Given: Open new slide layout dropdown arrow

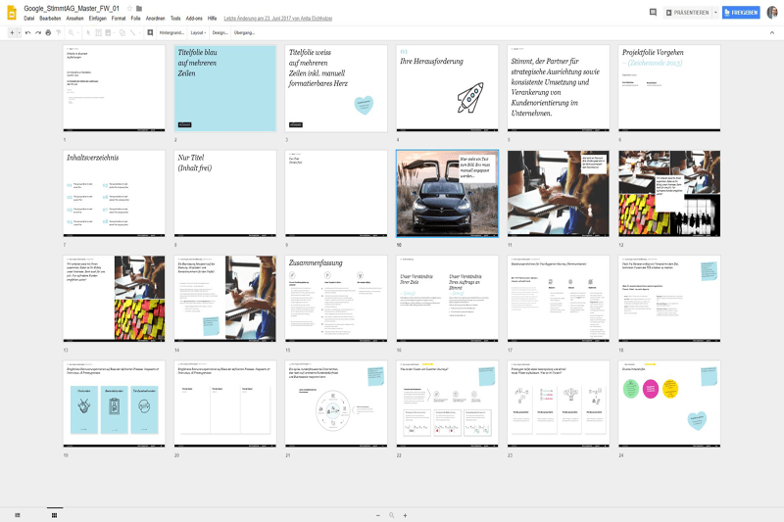Looking at the screenshot, I should tap(19, 33).
